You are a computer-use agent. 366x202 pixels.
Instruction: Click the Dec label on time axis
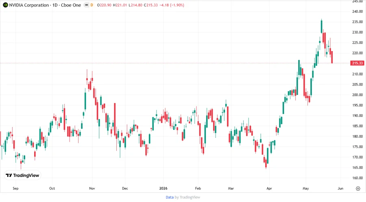click(x=125, y=188)
